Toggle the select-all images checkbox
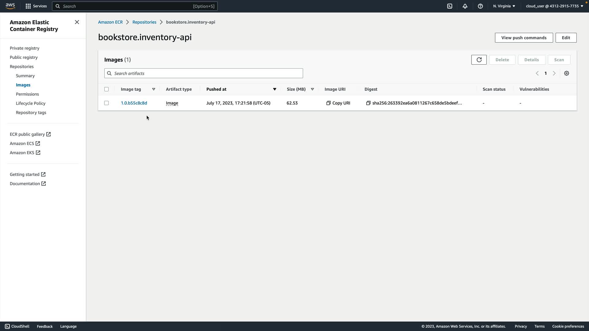Screen dimensions: 589x331 (106, 89)
